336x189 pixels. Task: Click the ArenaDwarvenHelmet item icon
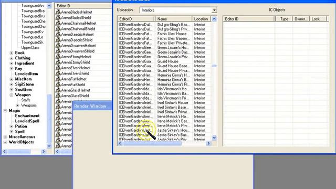(x=58, y=46)
